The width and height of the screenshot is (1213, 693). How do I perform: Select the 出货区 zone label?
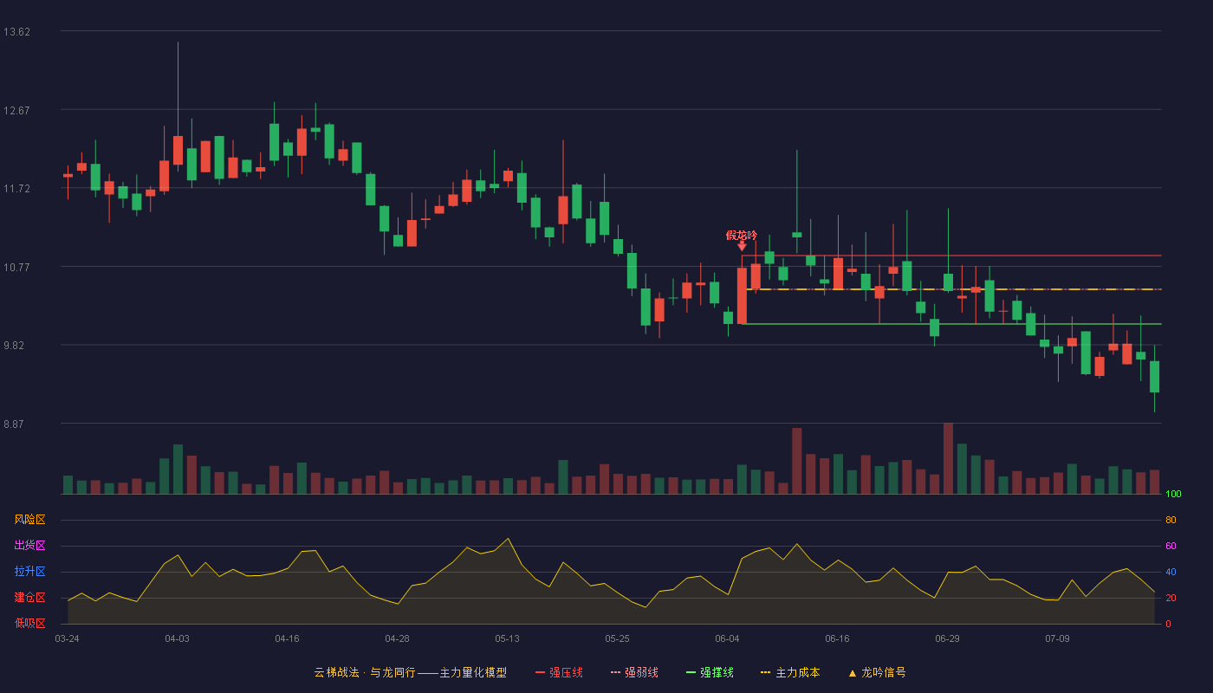(x=29, y=546)
